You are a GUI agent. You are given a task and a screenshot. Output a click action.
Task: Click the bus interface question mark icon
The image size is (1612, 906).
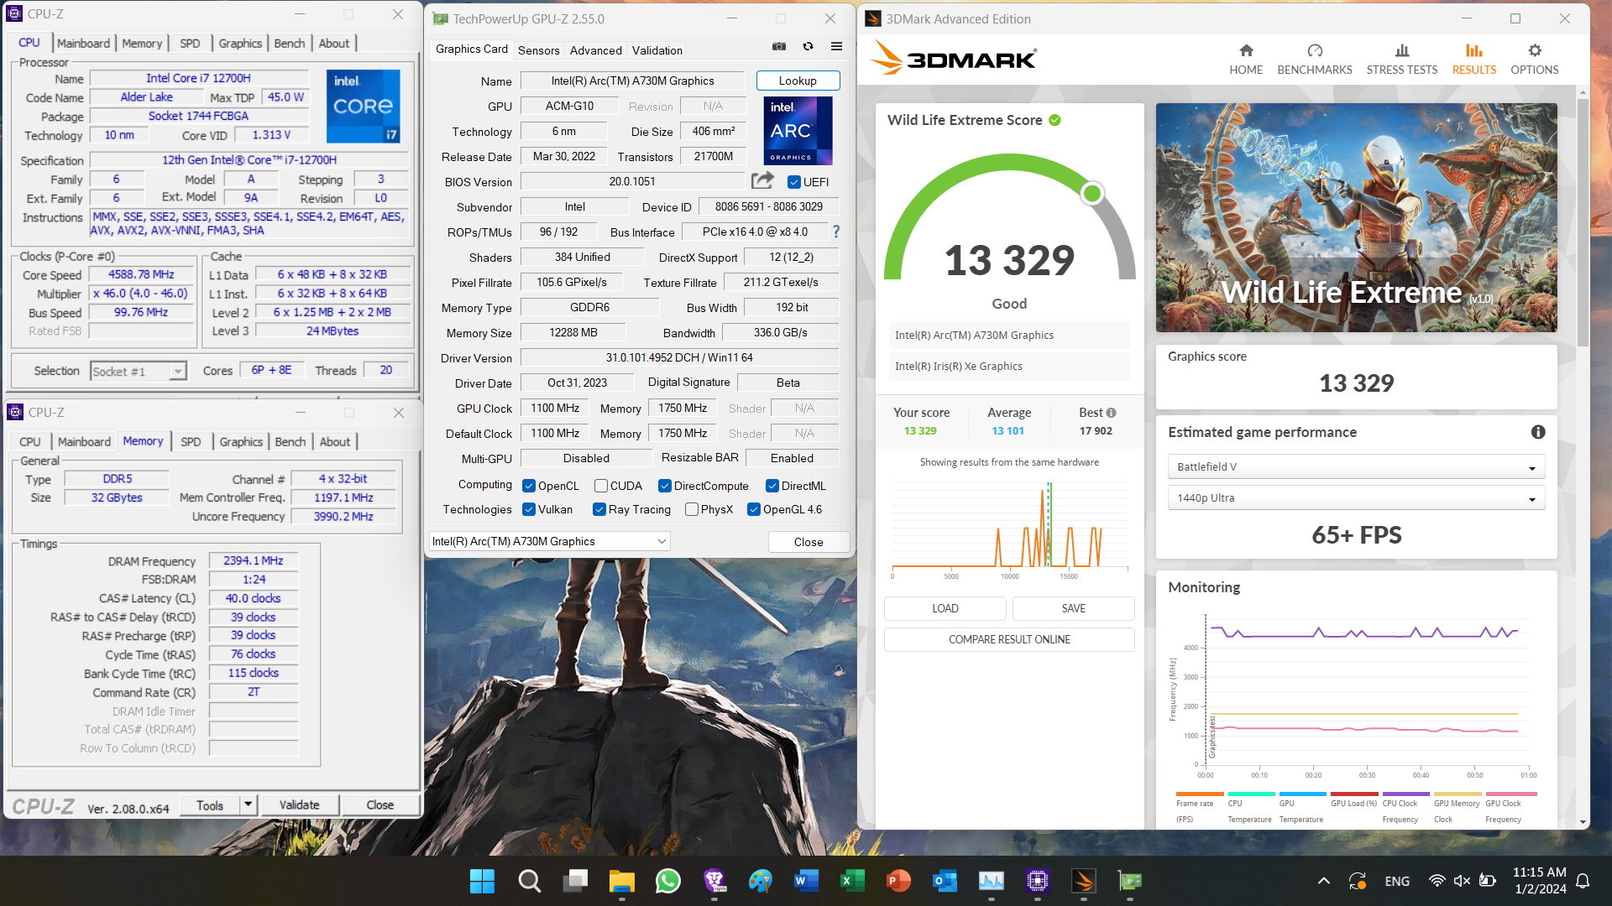point(835,232)
